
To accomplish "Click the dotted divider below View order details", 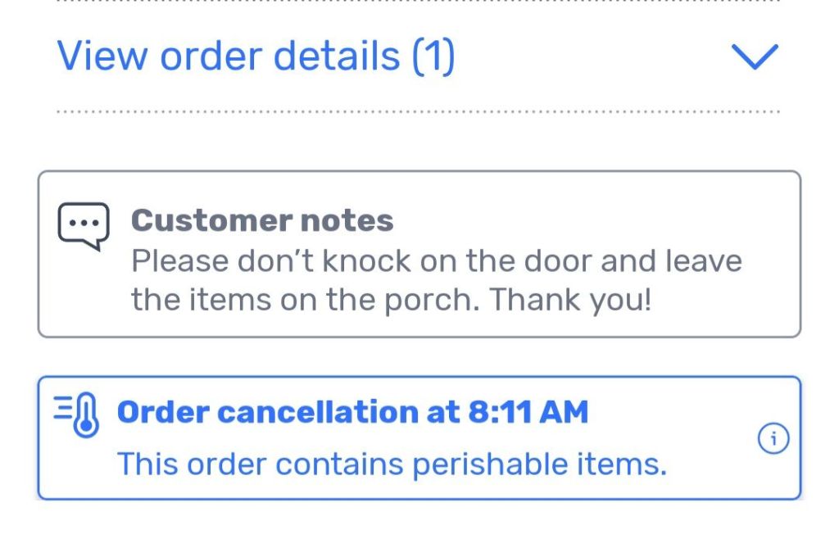I will (418, 111).
